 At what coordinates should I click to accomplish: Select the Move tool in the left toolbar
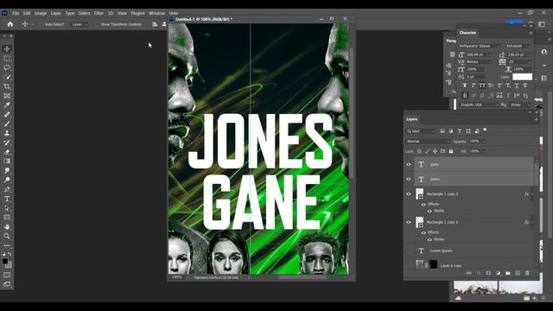7,49
